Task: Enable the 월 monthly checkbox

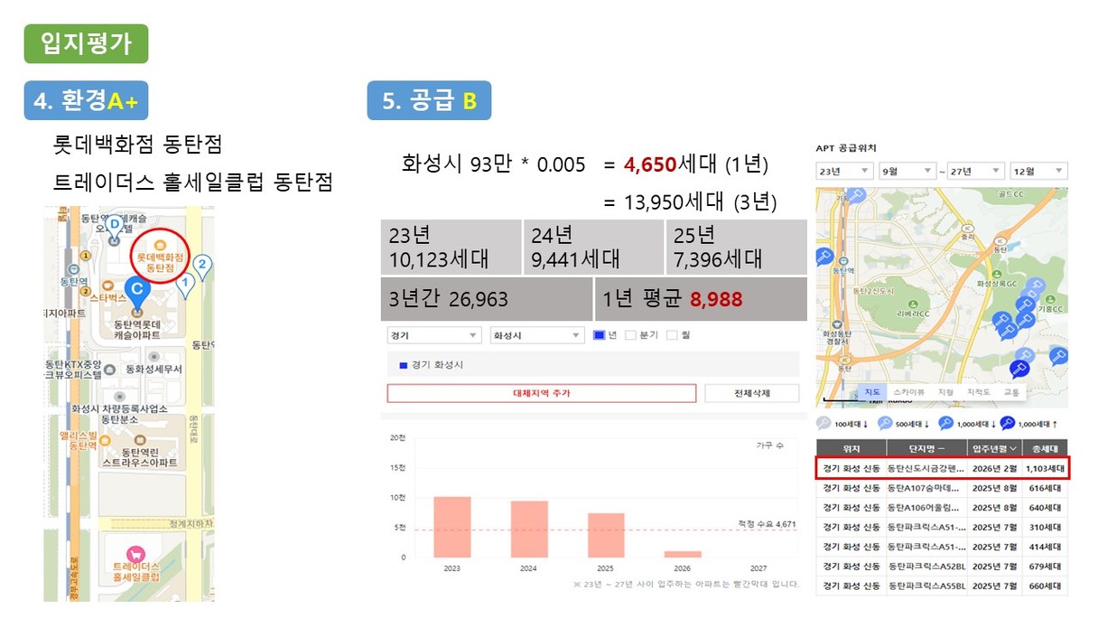Action: click(671, 335)
